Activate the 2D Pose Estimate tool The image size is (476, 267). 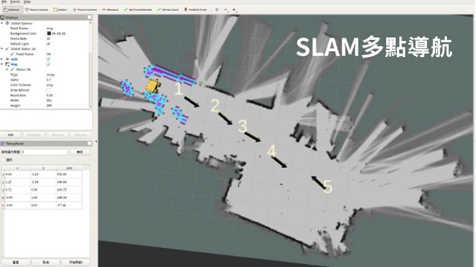click(138, 10)
